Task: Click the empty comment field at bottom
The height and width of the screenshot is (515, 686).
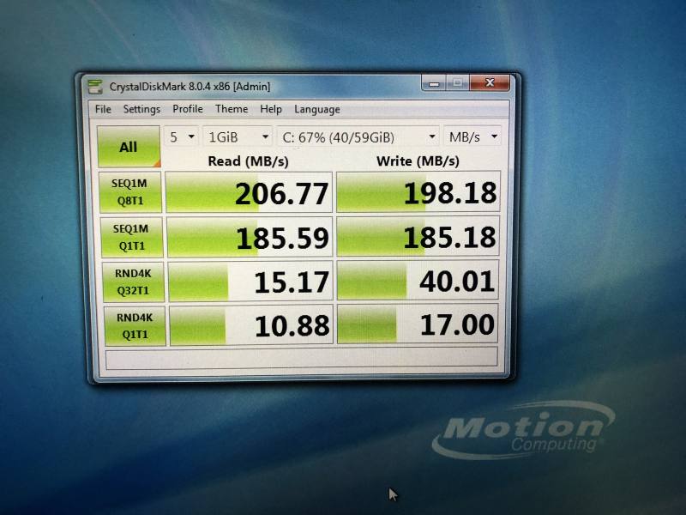Action: 302,358
